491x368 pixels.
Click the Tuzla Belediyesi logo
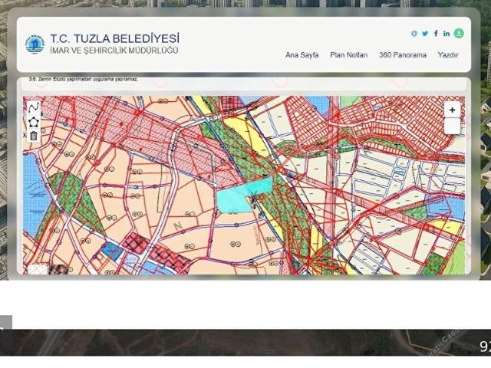point(35,44)
